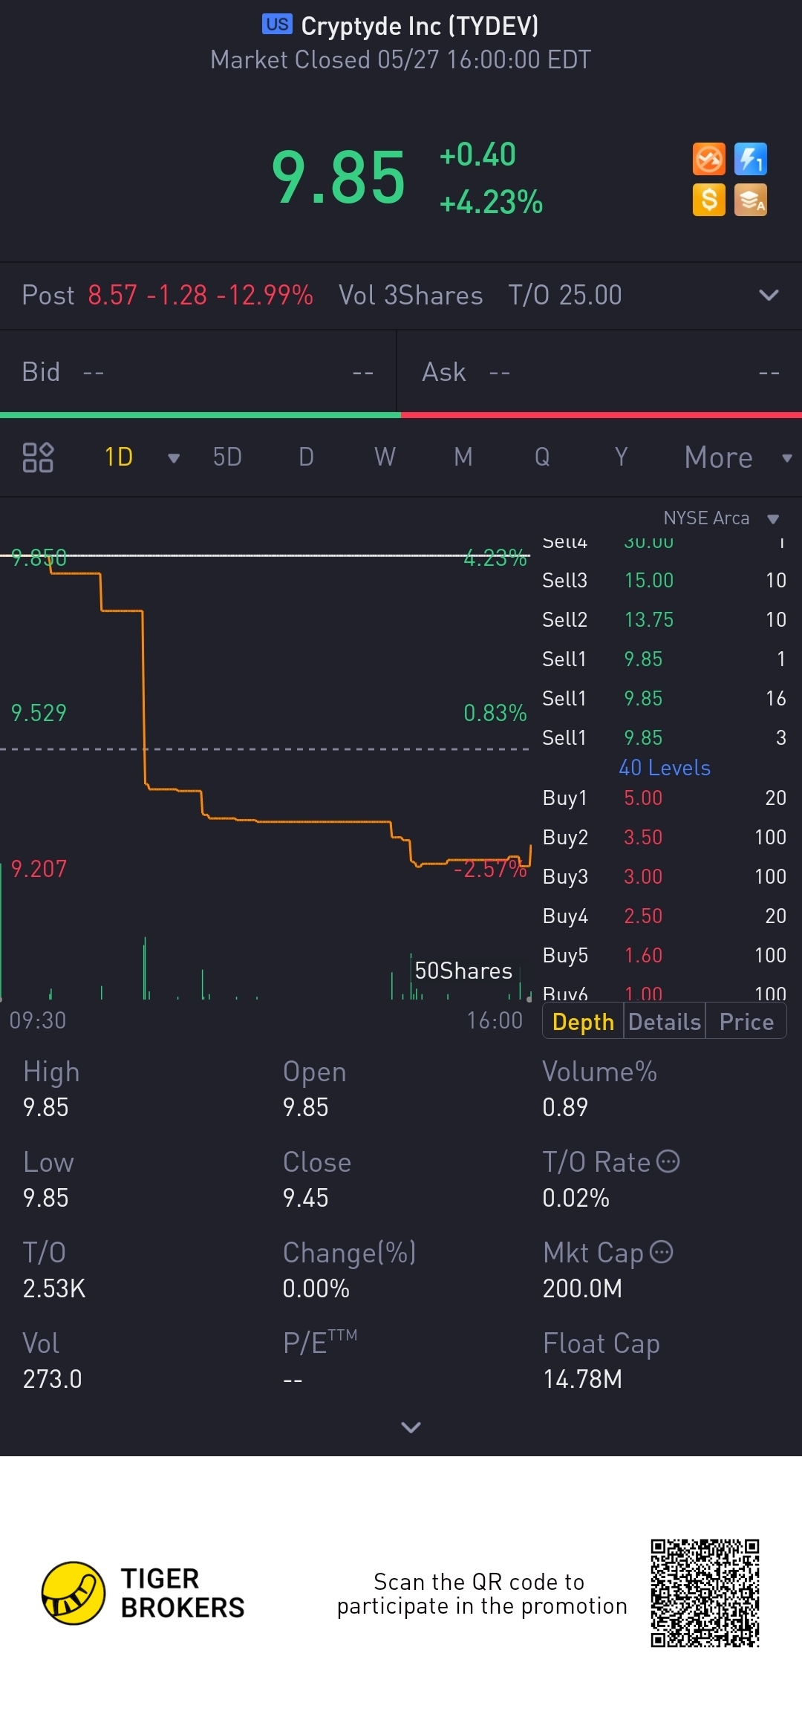Tap the 9.85 last price
The width and height of the screenshot is (802, 1731).
click(x=339, y=177)
